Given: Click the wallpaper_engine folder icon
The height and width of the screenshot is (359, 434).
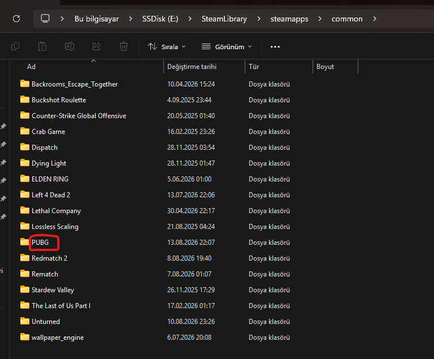Looking at the screenshot, I should (x=25, y=337).
